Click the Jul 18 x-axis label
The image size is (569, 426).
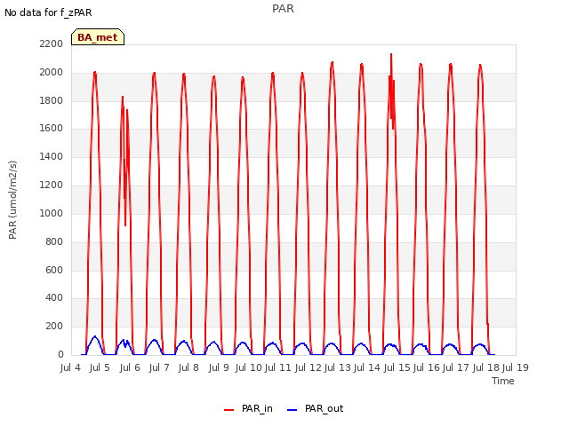pos(486,367)
